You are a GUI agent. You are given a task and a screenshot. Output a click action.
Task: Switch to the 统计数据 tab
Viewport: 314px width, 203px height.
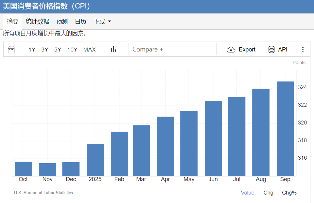click(x=37, y=21)
